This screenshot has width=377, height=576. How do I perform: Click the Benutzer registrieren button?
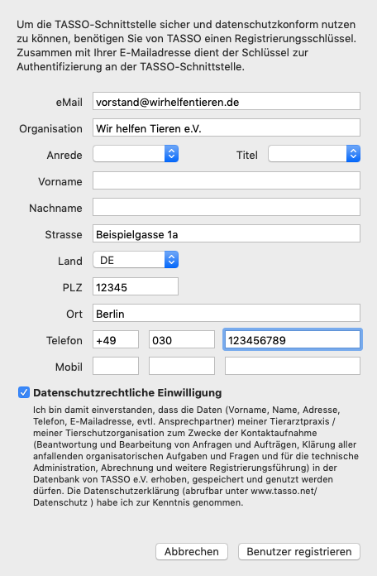298,551
